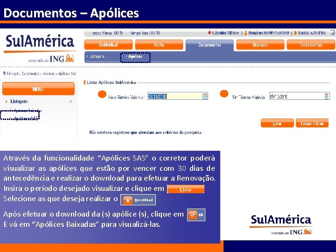Viewport: 336px width, 252px height.
Task: Click the Listar button in the instruction text
Action: (x=186, y=189)
